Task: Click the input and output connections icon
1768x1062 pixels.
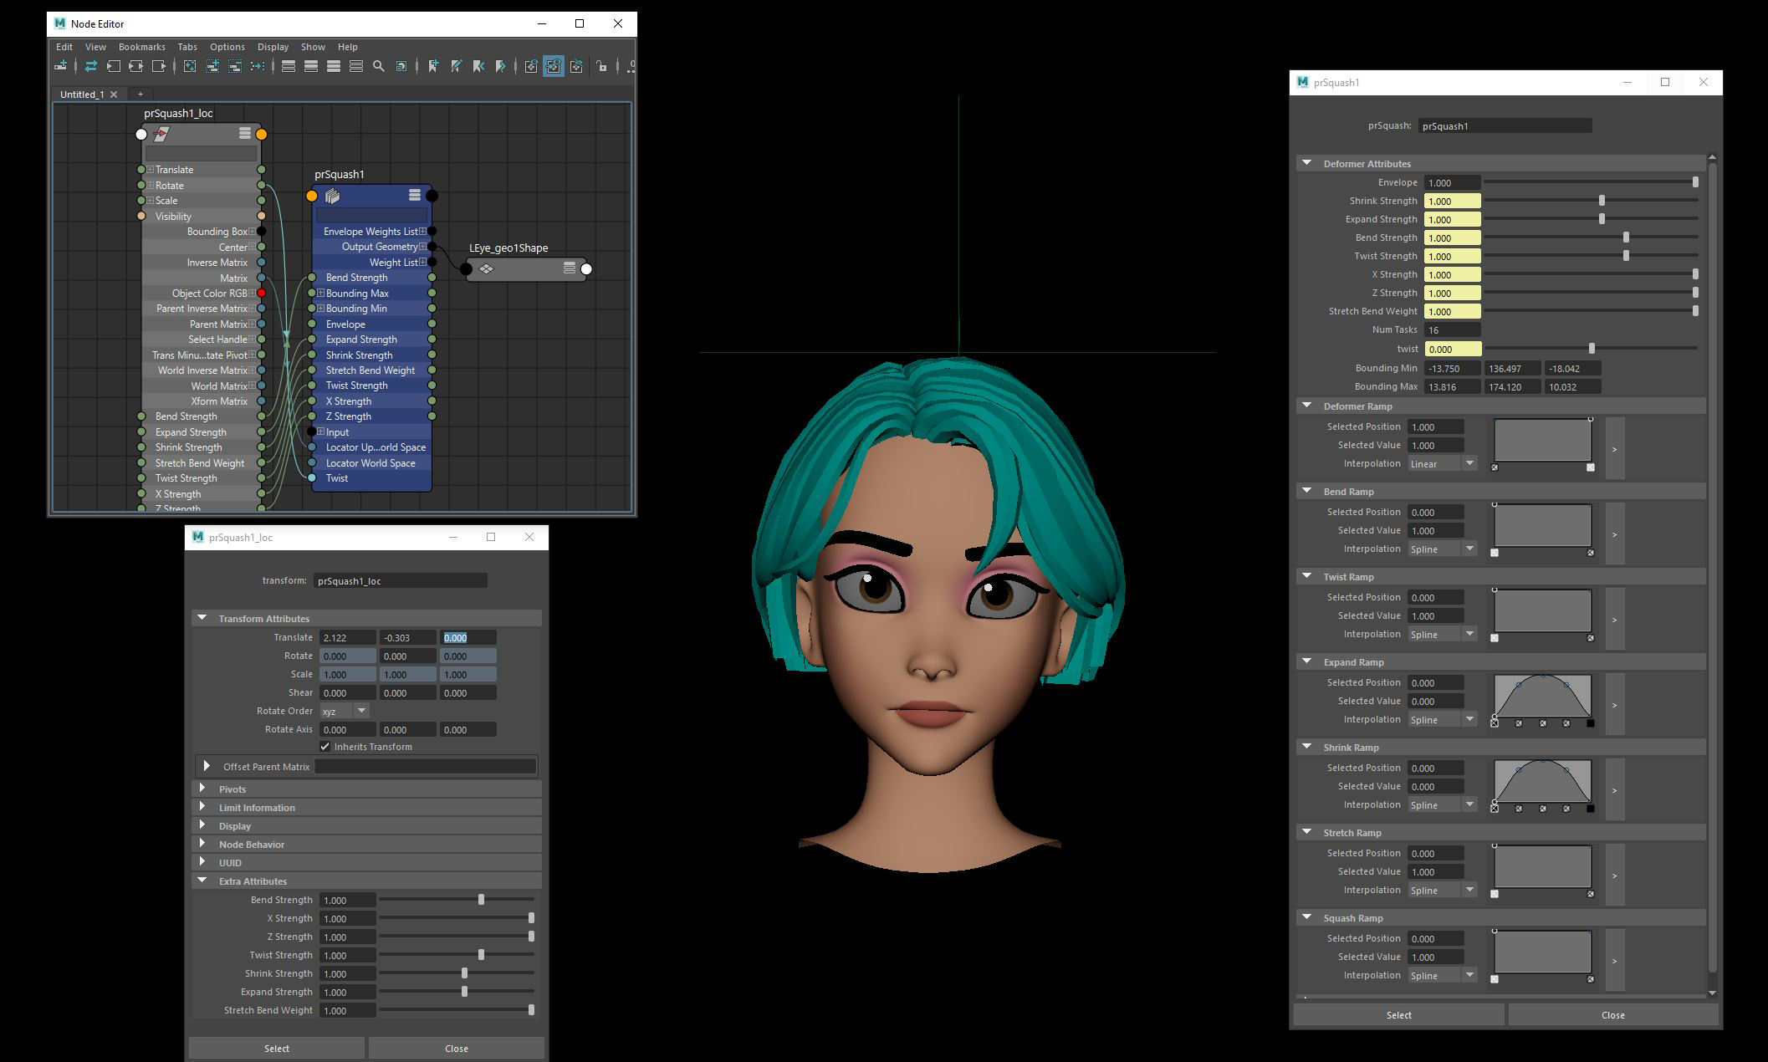Action: 135,66
